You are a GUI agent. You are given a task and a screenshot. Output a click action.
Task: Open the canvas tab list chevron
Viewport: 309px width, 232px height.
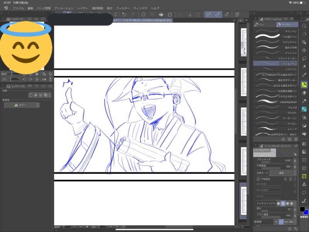point(234,20)
